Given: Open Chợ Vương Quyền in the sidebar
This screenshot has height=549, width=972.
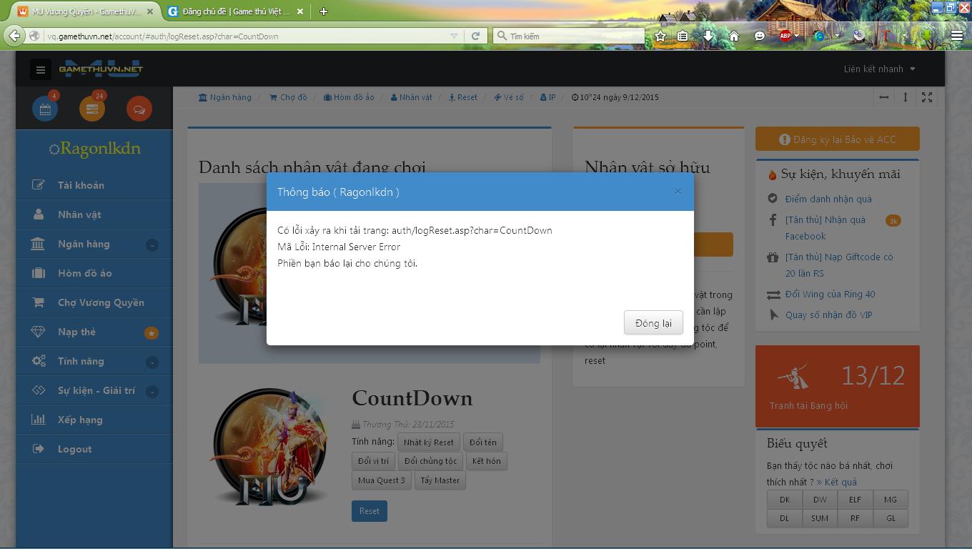Looking at the screenshot, I should (94, 302).
